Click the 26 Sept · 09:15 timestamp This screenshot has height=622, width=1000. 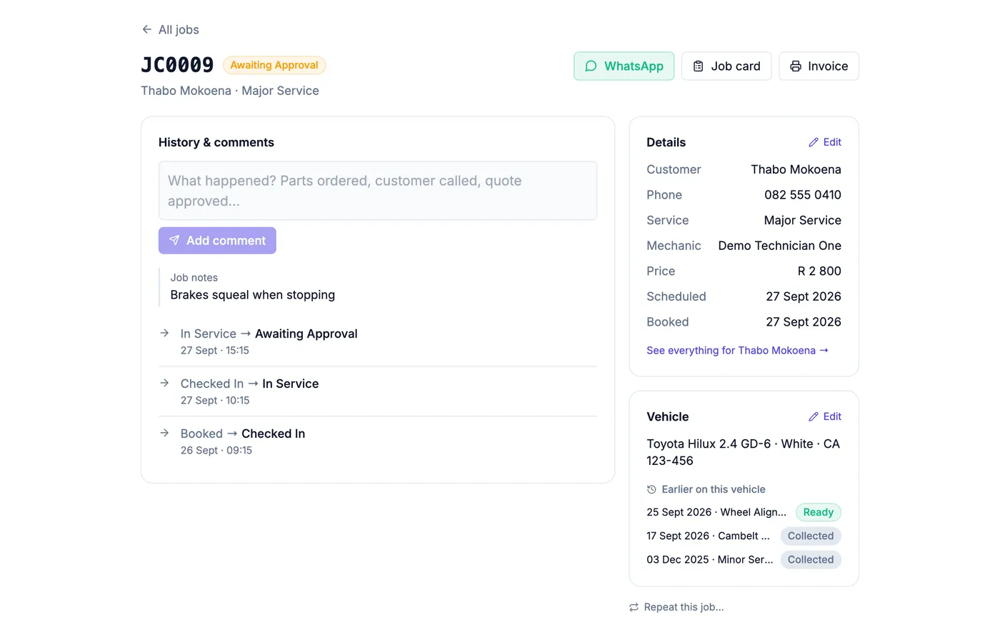216,451
